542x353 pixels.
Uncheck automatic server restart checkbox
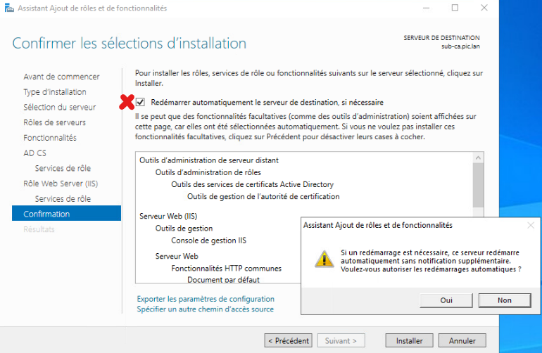pos(141,102)
